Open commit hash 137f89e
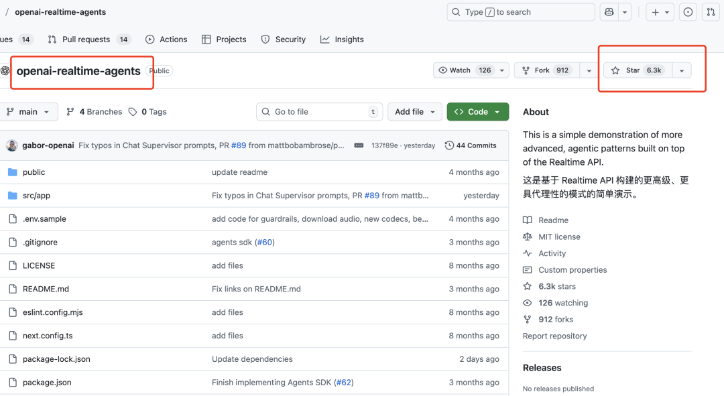Viewport: 724px width, 396px height. coord(385,145)
